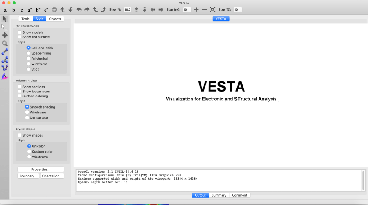
Task: Click the Step percent input field
Action: 238,10
